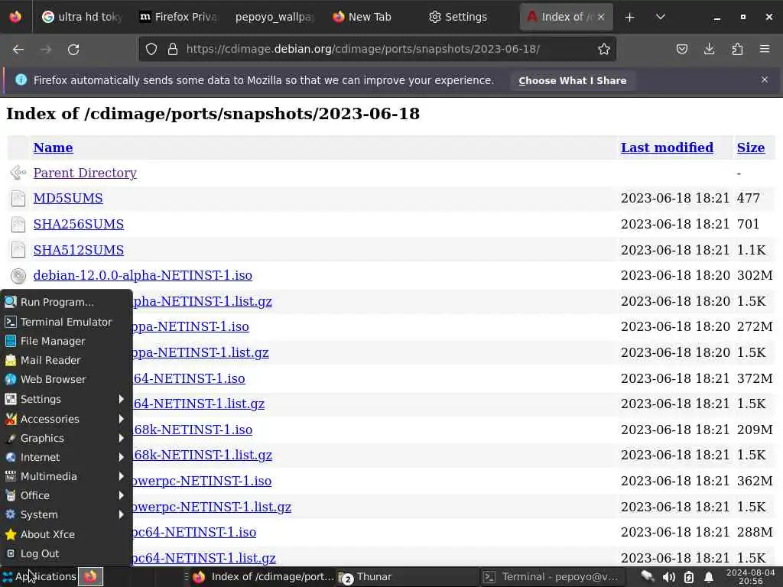Screen dimensions: 783x587
Task: Expand the Settings submenu
Action: point(67,399)
